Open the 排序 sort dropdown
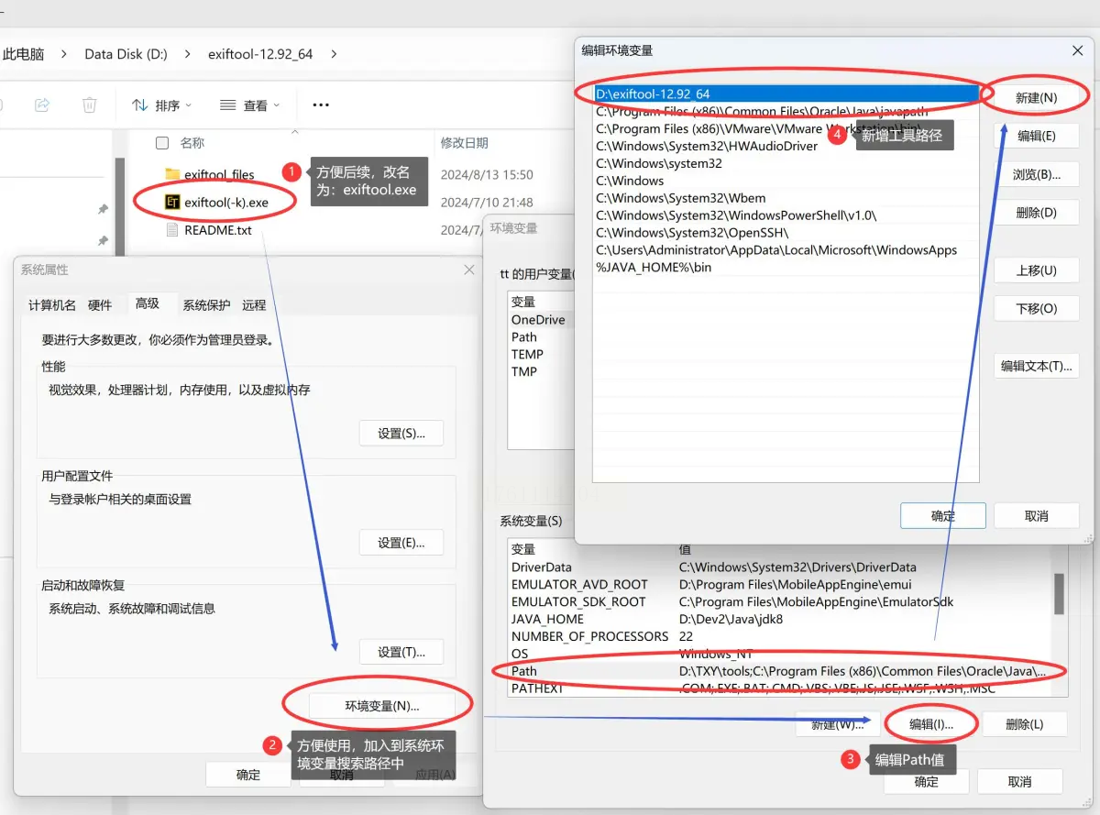The image size is (1100, 815). click(162, 105)
